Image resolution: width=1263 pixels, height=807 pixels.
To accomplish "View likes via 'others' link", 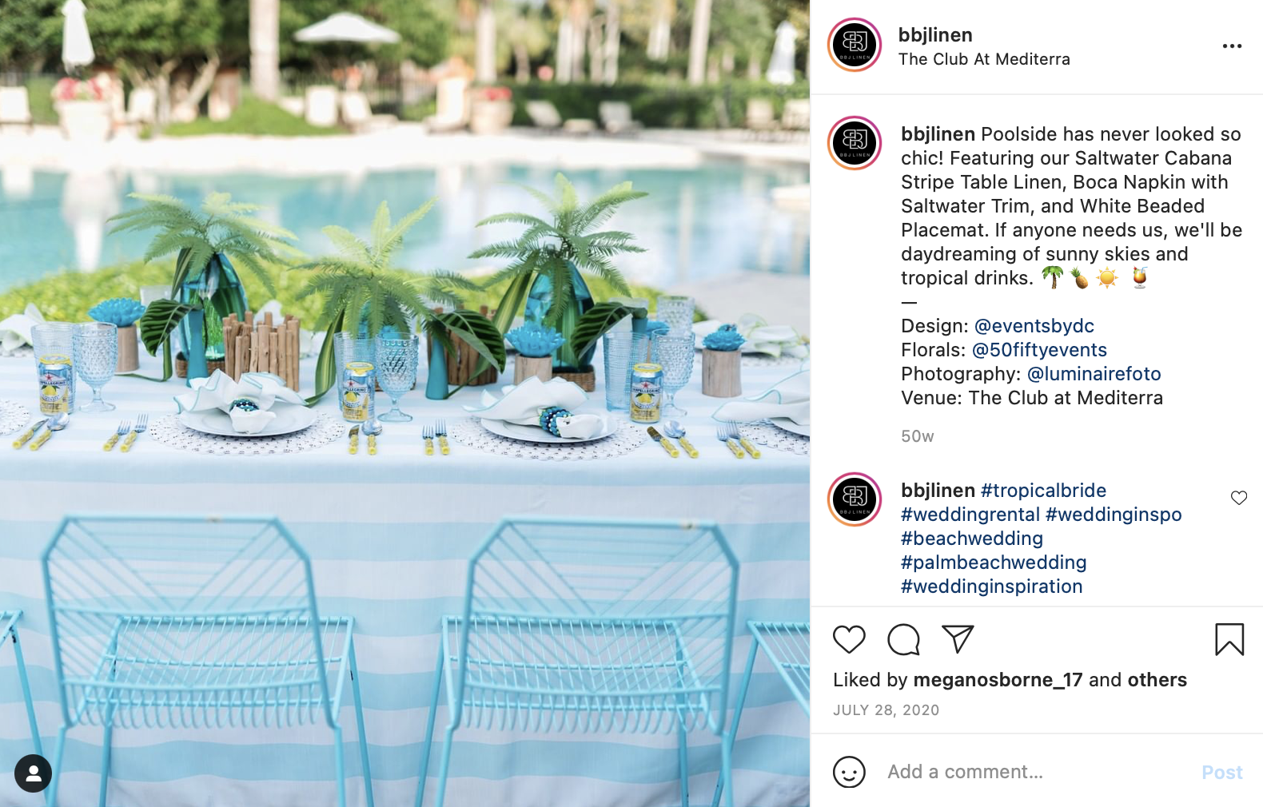I will (1157, 680).
